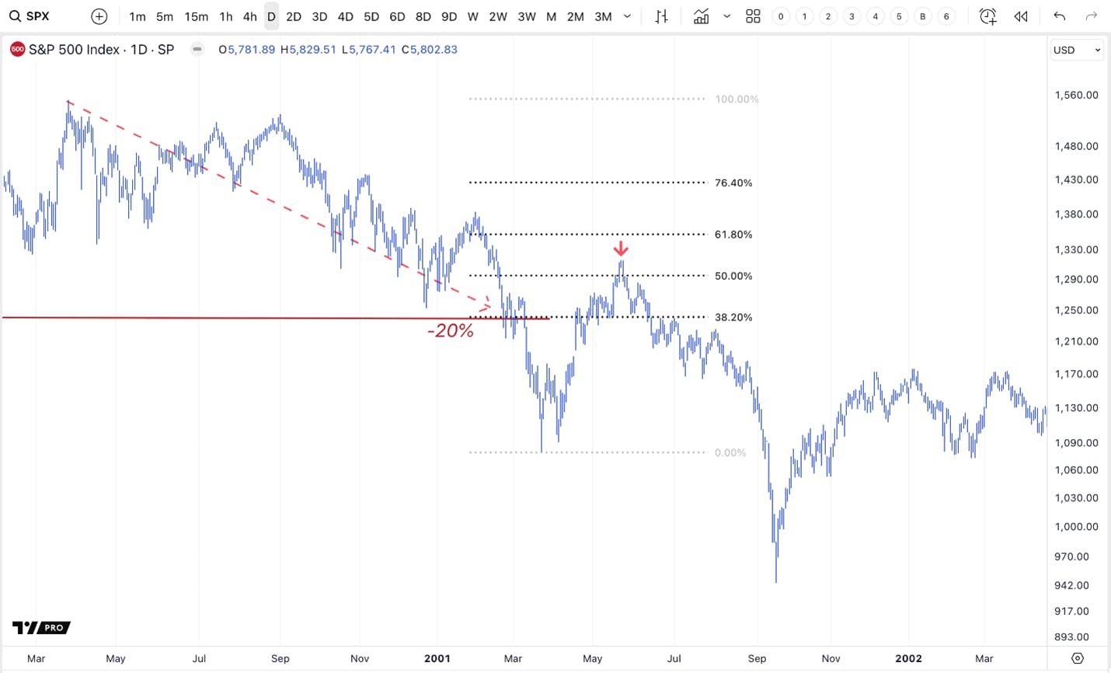This screenshot has height=673, width=1111.
Task: Open the USD currency dropdown
Action: click(1076, 50)
